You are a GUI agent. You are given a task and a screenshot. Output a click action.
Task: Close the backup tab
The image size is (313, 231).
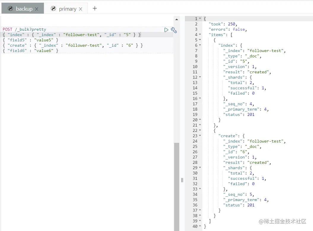[x=37, y=9]
